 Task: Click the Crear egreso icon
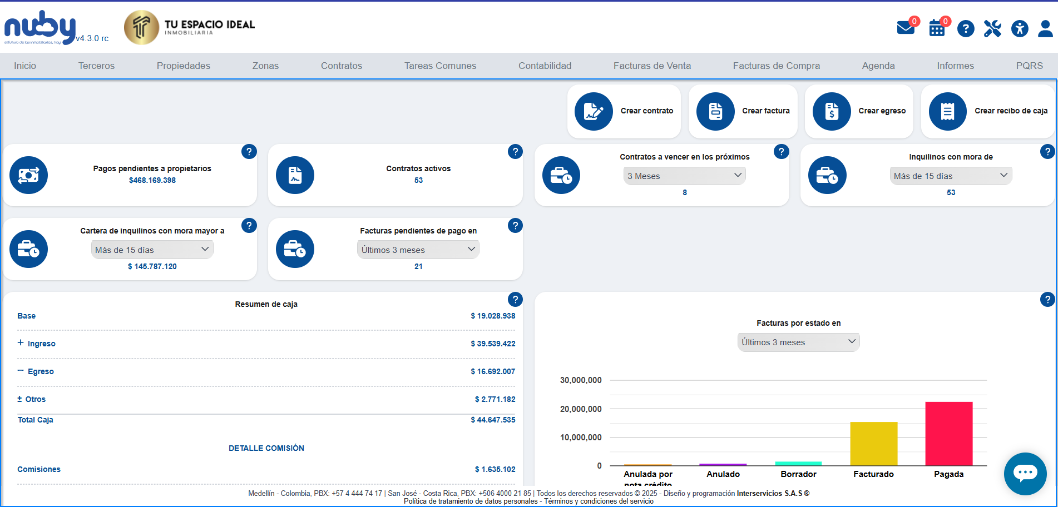tap(832, 111)
